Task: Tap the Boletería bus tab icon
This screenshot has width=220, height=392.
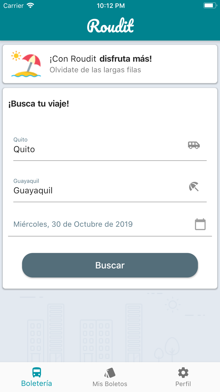Action: (x=37, y=372)
